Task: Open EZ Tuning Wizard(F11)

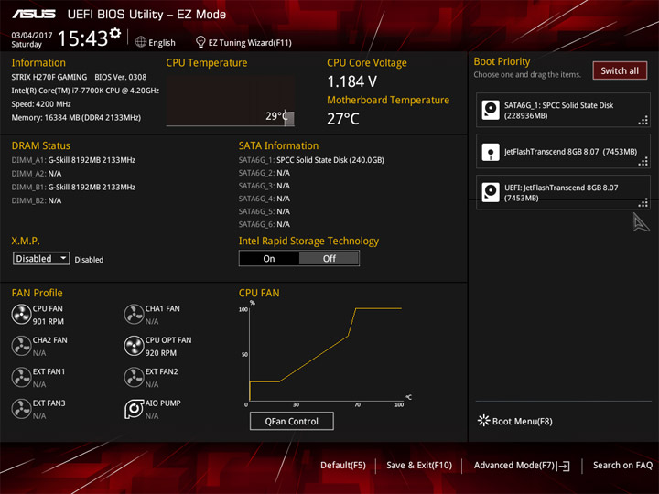Action: pyautogui.click(x=243, y=42)
